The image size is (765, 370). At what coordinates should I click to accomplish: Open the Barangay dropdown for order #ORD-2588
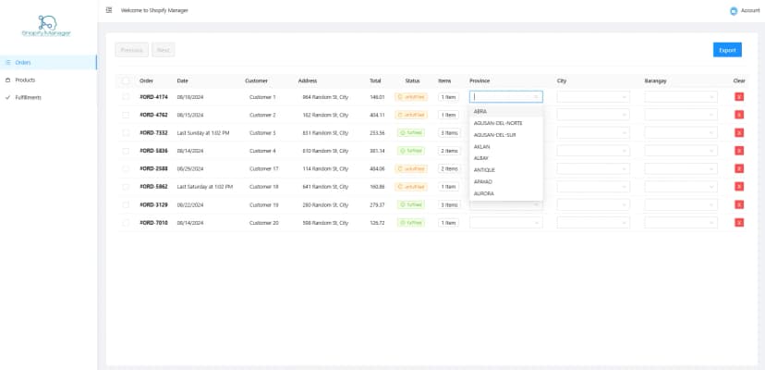tap(681, 168)
